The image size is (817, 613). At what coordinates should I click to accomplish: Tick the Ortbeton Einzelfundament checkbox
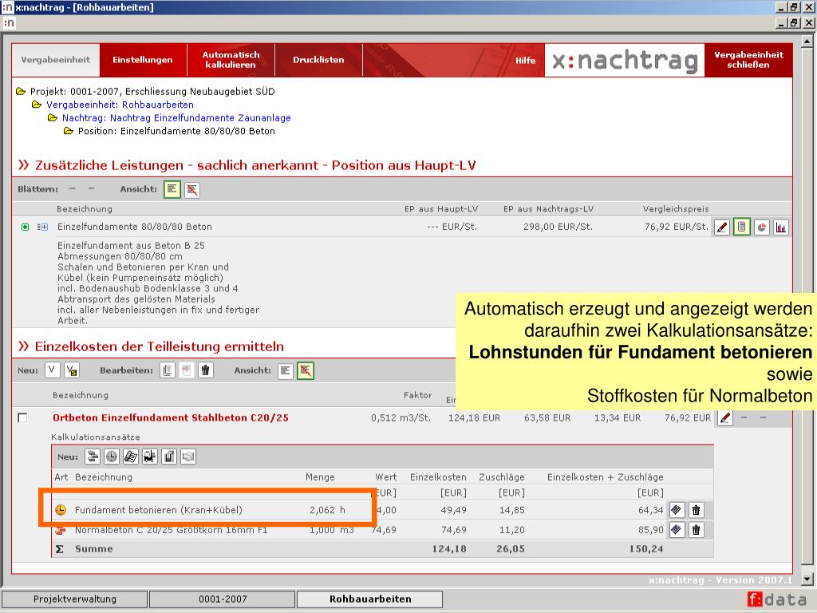click(x=22, y=417)
